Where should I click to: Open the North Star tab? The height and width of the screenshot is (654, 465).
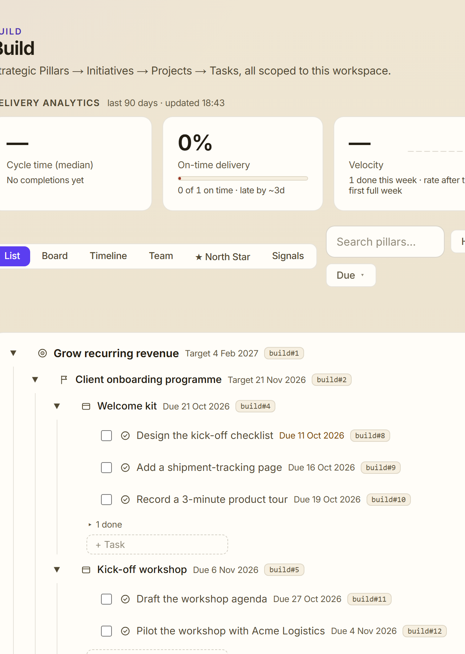[x=223, y=257]
